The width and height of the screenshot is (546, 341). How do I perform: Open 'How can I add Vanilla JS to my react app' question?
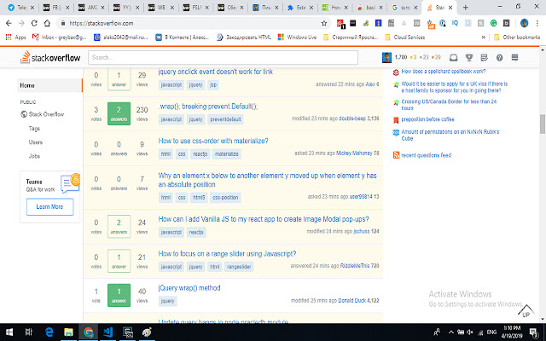click(x=264, y=219)
